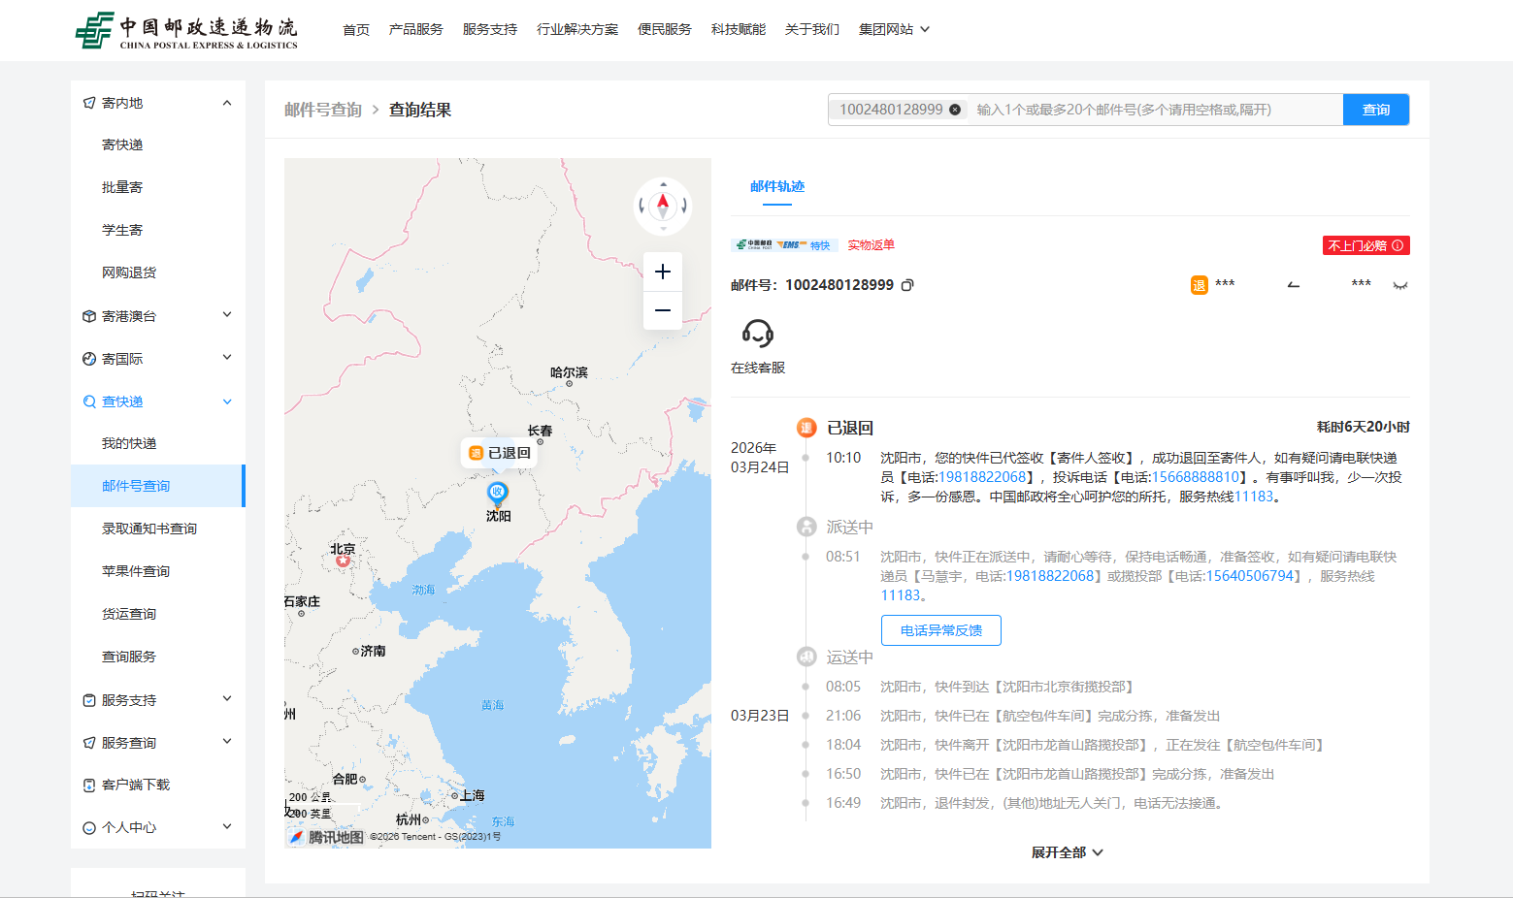Open 苹果件查询 in the sidebar
Viewport: 1513px width, 898px height.
(x=136, y=571)
